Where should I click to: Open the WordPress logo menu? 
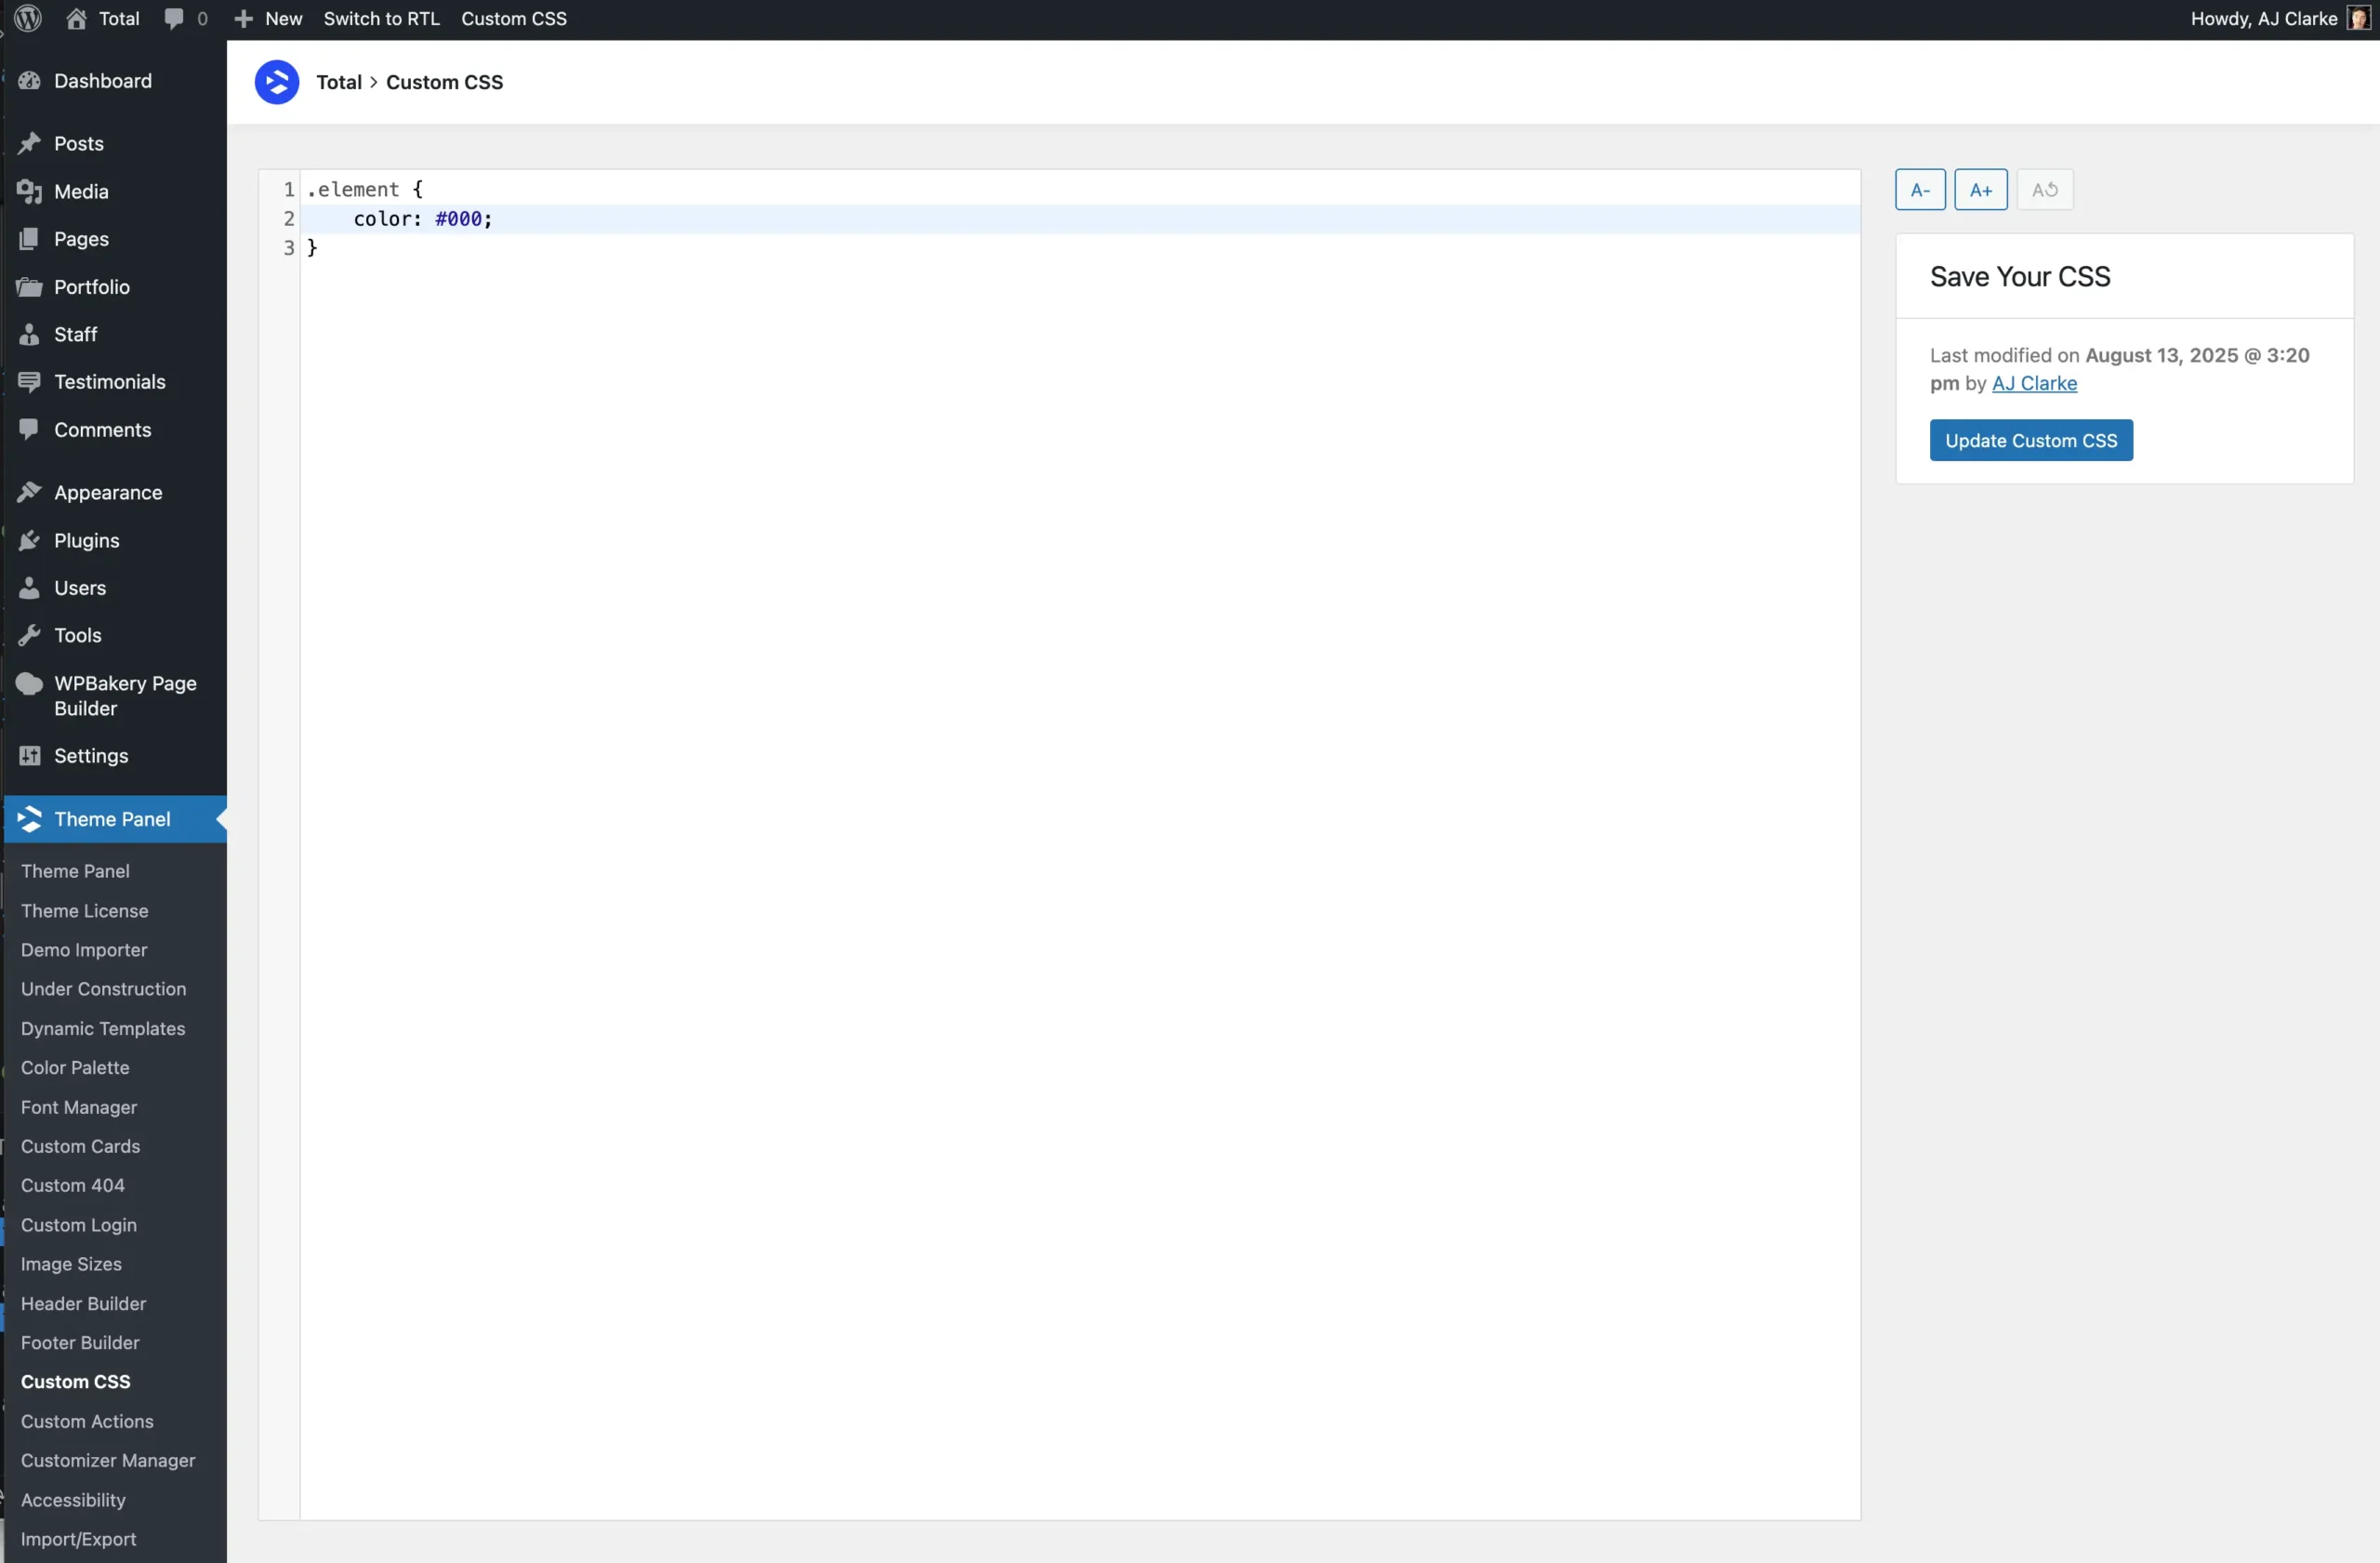pos(26,18)
